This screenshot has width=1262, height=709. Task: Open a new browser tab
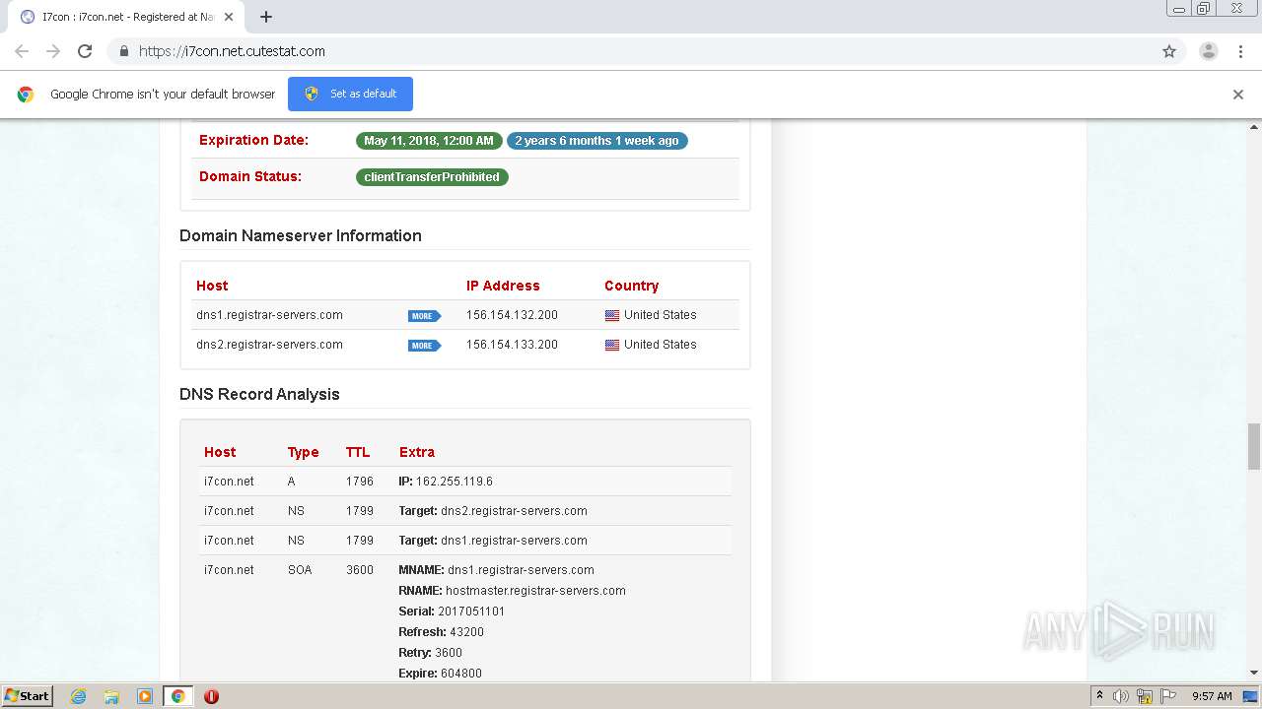[265, 17]
